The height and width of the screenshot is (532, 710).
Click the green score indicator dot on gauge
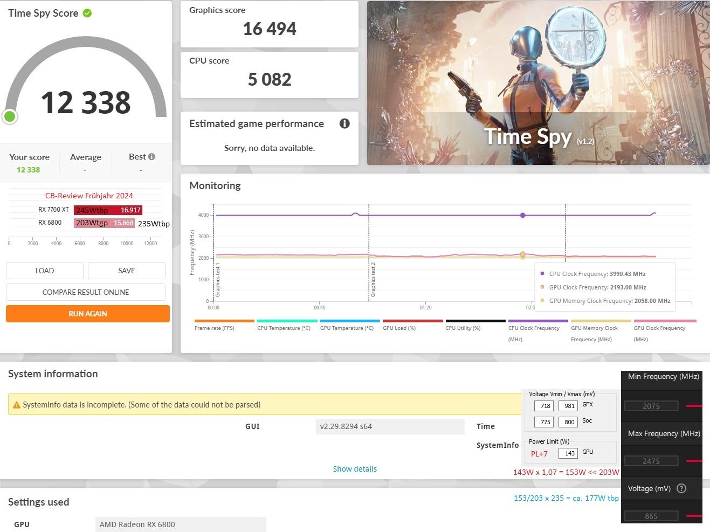10,116
